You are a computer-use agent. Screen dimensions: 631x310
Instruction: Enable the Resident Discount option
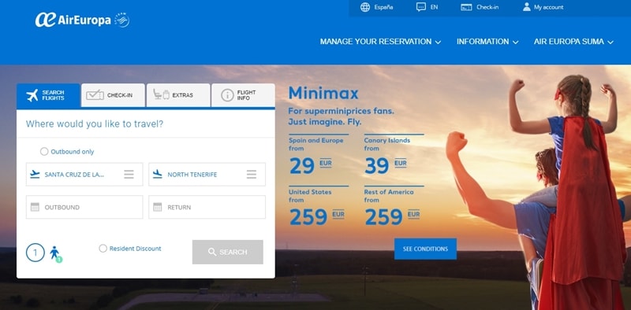coord(103,249)
